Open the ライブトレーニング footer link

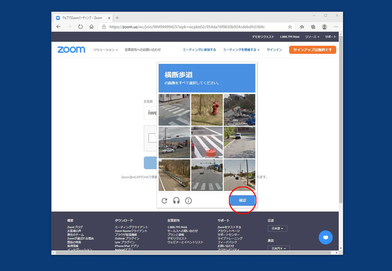click(230, 238)
